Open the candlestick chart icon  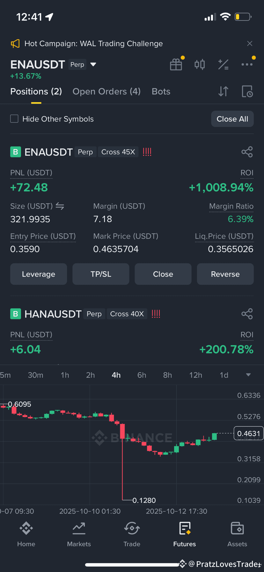click(x=200, y=64)
